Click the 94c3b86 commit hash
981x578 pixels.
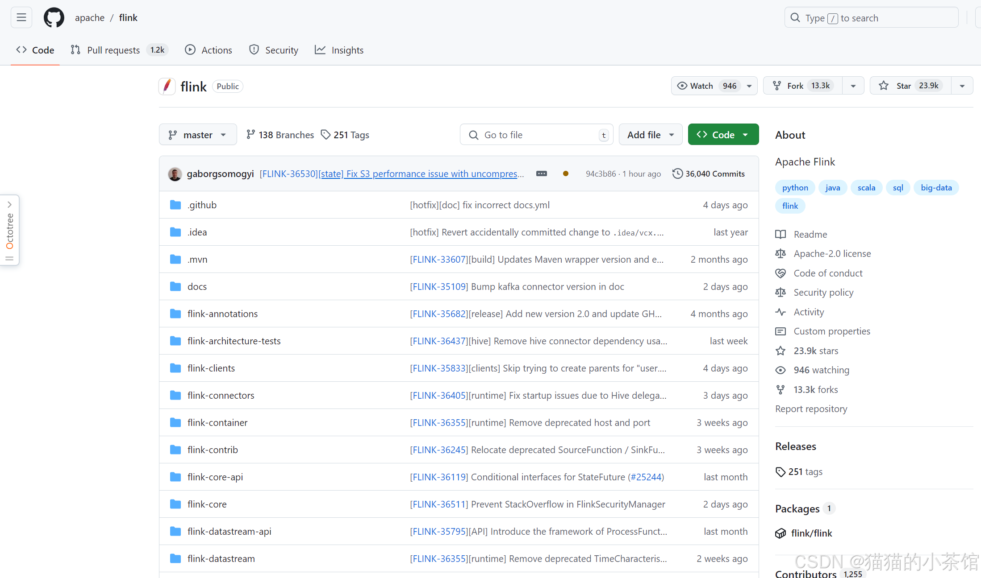tap(601, 173)
